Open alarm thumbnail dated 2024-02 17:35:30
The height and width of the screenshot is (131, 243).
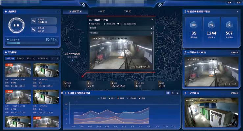(18, 97)
